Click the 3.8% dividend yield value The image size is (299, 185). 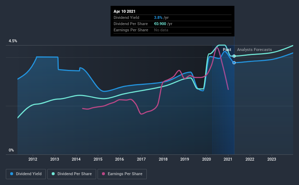coord(158,17)
